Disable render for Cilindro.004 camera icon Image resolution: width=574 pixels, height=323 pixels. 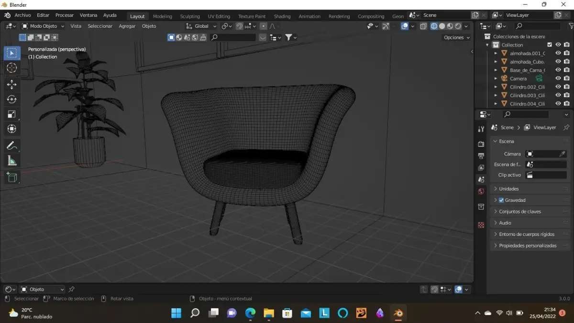(567, 103)
